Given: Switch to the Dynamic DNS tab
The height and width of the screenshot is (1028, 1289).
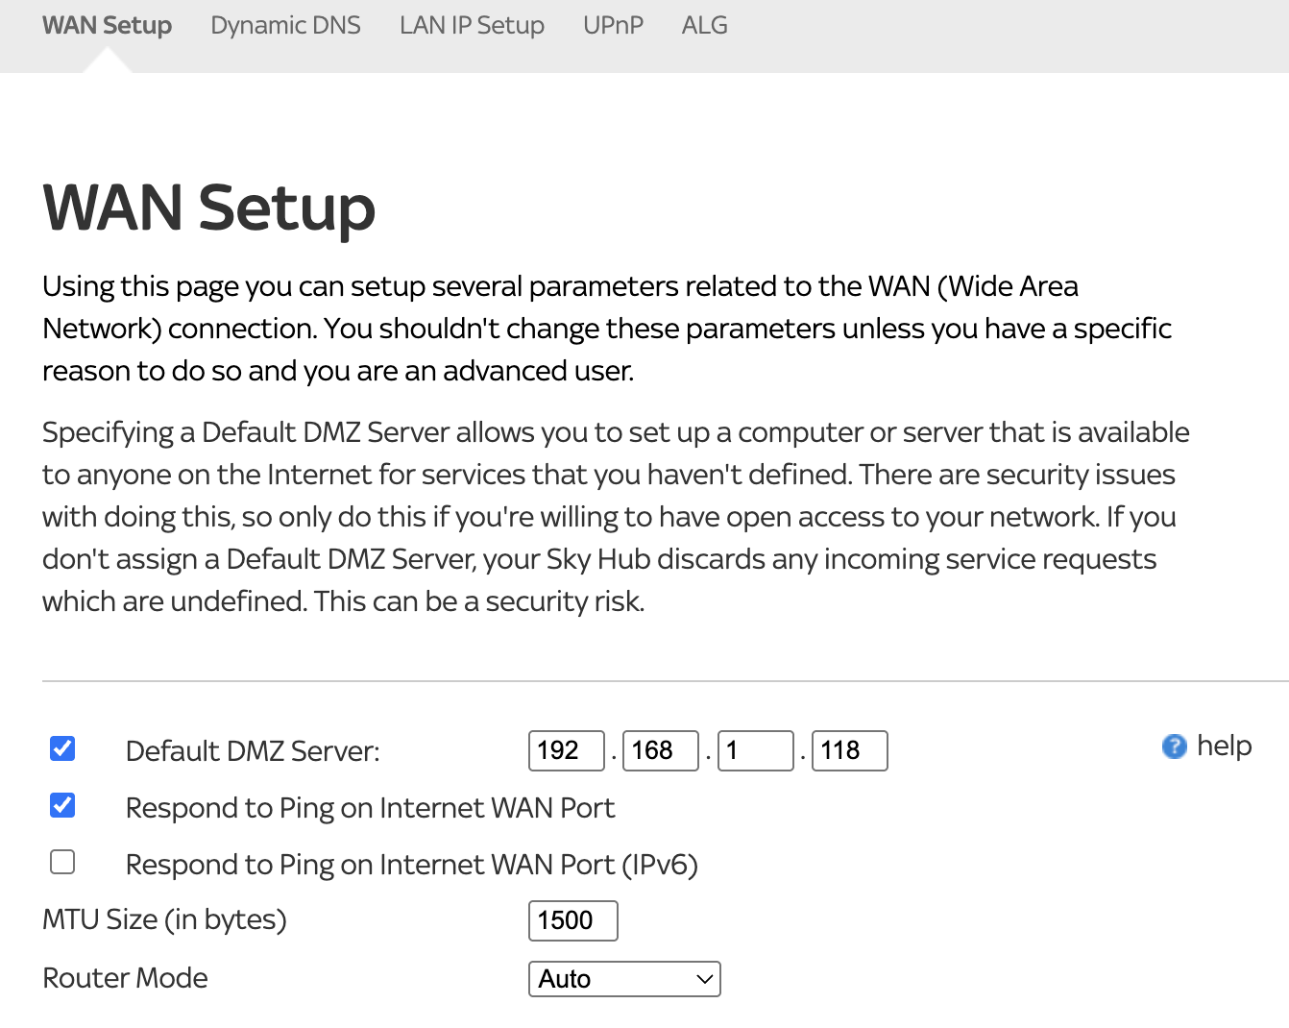Looking at the screenshot, I should point(284,26).
